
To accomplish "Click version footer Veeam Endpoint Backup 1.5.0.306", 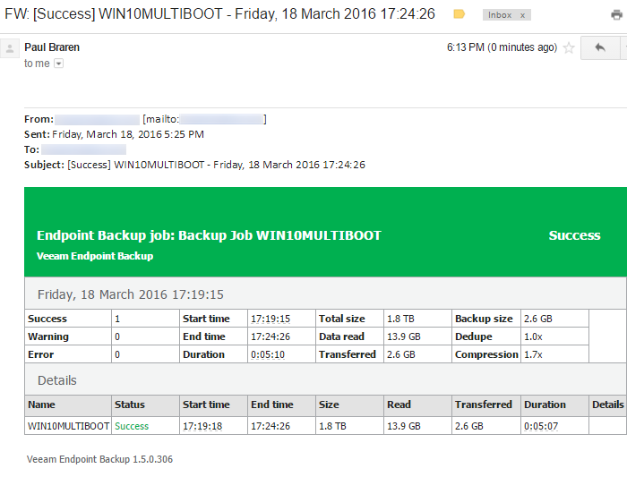I will tap(99, 459).
